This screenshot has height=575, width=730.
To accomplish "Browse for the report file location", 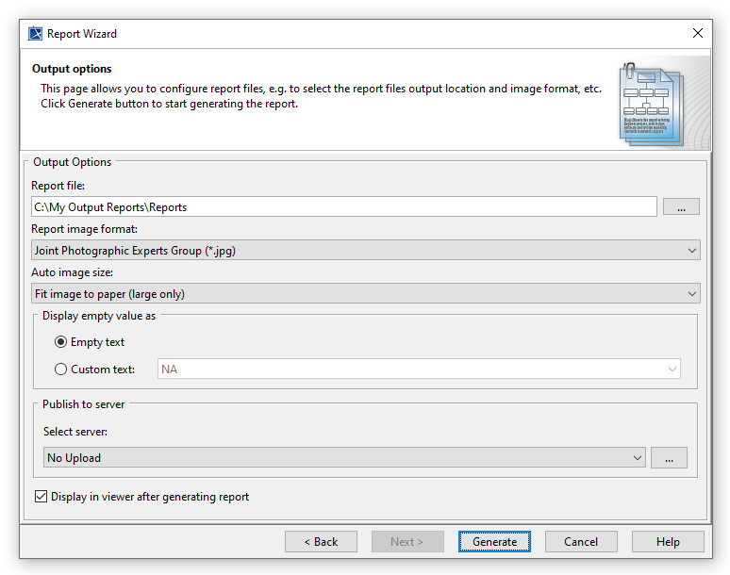I will (x=681, y=206).
